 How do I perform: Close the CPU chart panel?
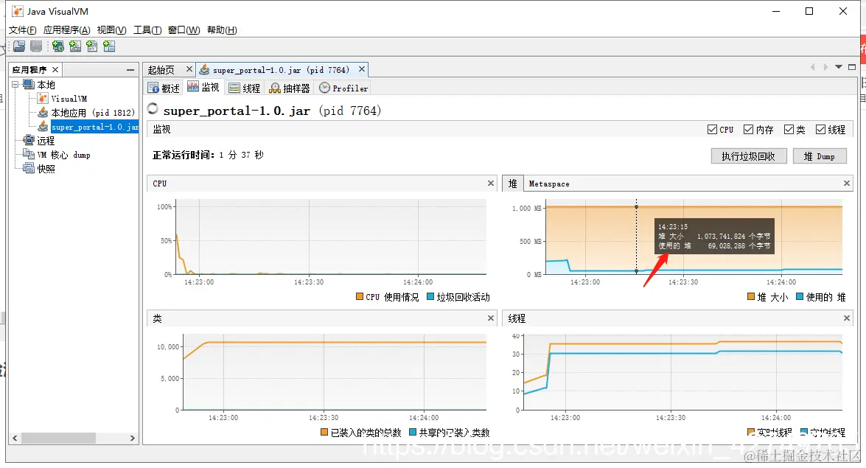[490, 183]
